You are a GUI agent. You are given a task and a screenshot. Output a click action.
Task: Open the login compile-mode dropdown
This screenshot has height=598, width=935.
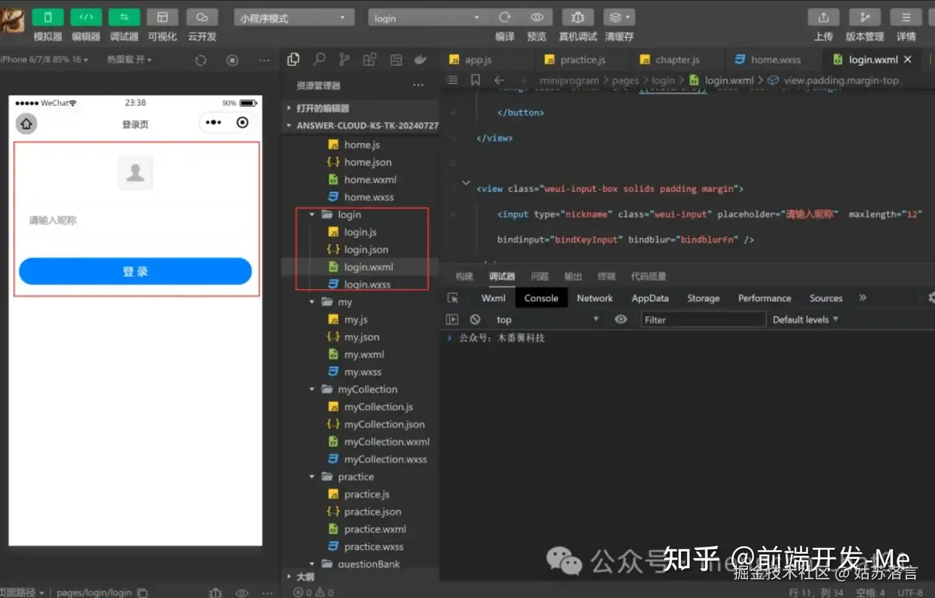(428, 18)
